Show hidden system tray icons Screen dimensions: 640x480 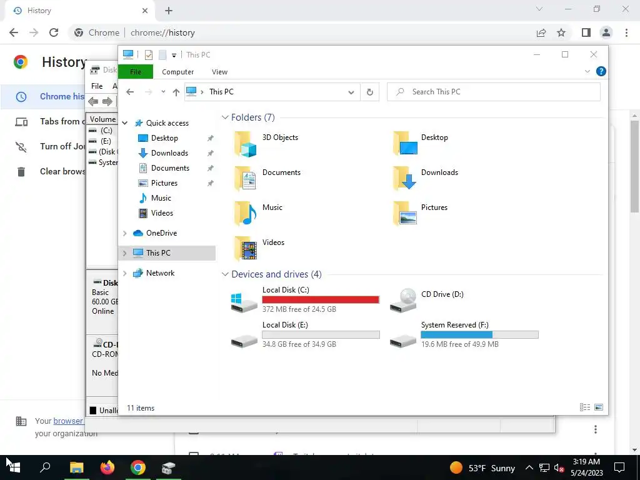click(529, 467)
